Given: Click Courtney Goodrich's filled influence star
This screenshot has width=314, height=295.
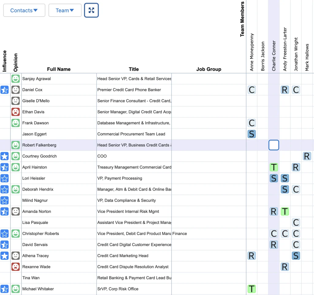Looking at the screenshot, I should [x=5, y=156].
